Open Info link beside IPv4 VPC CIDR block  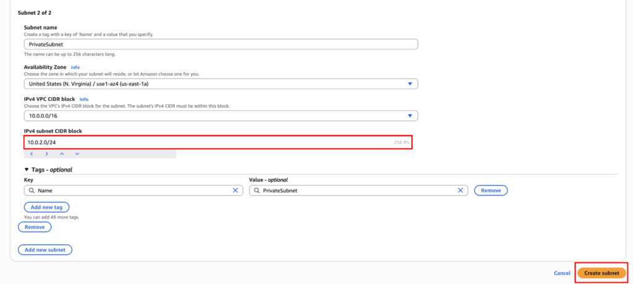84,99
